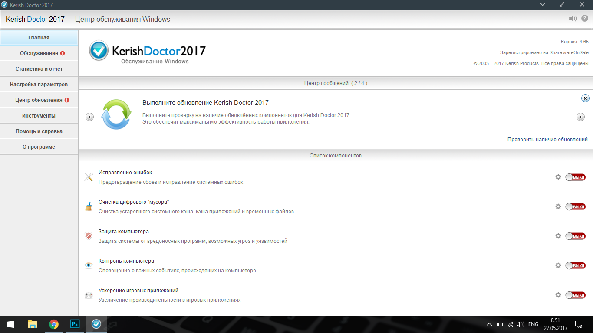Click Проверить наличие обновлений link
The image size is (593, 333).
(x=547, y=140)
